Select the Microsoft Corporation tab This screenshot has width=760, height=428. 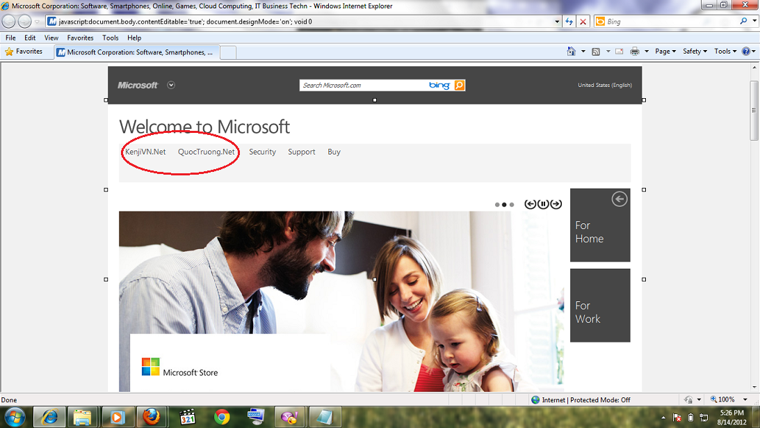coord(137,52)
